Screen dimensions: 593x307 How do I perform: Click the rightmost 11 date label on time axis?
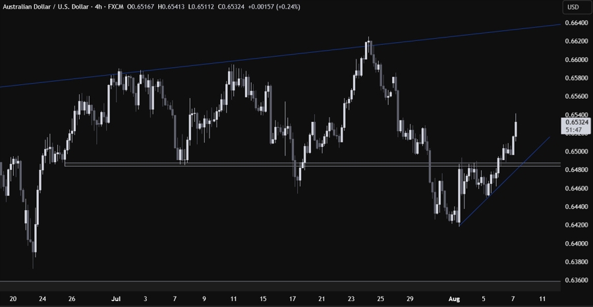542,298
